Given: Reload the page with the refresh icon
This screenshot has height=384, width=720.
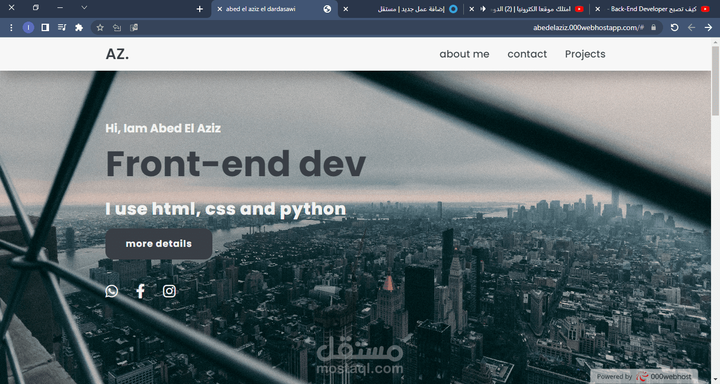Looking at the screenshot, I should click(x=675, y=27).
